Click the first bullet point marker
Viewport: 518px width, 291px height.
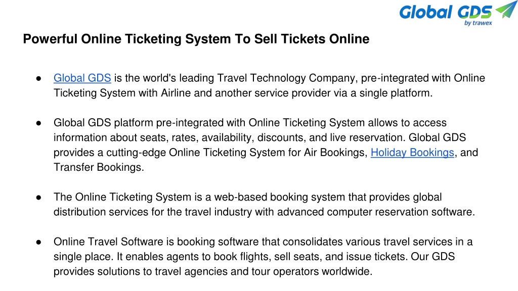click(x=38, y=78)
